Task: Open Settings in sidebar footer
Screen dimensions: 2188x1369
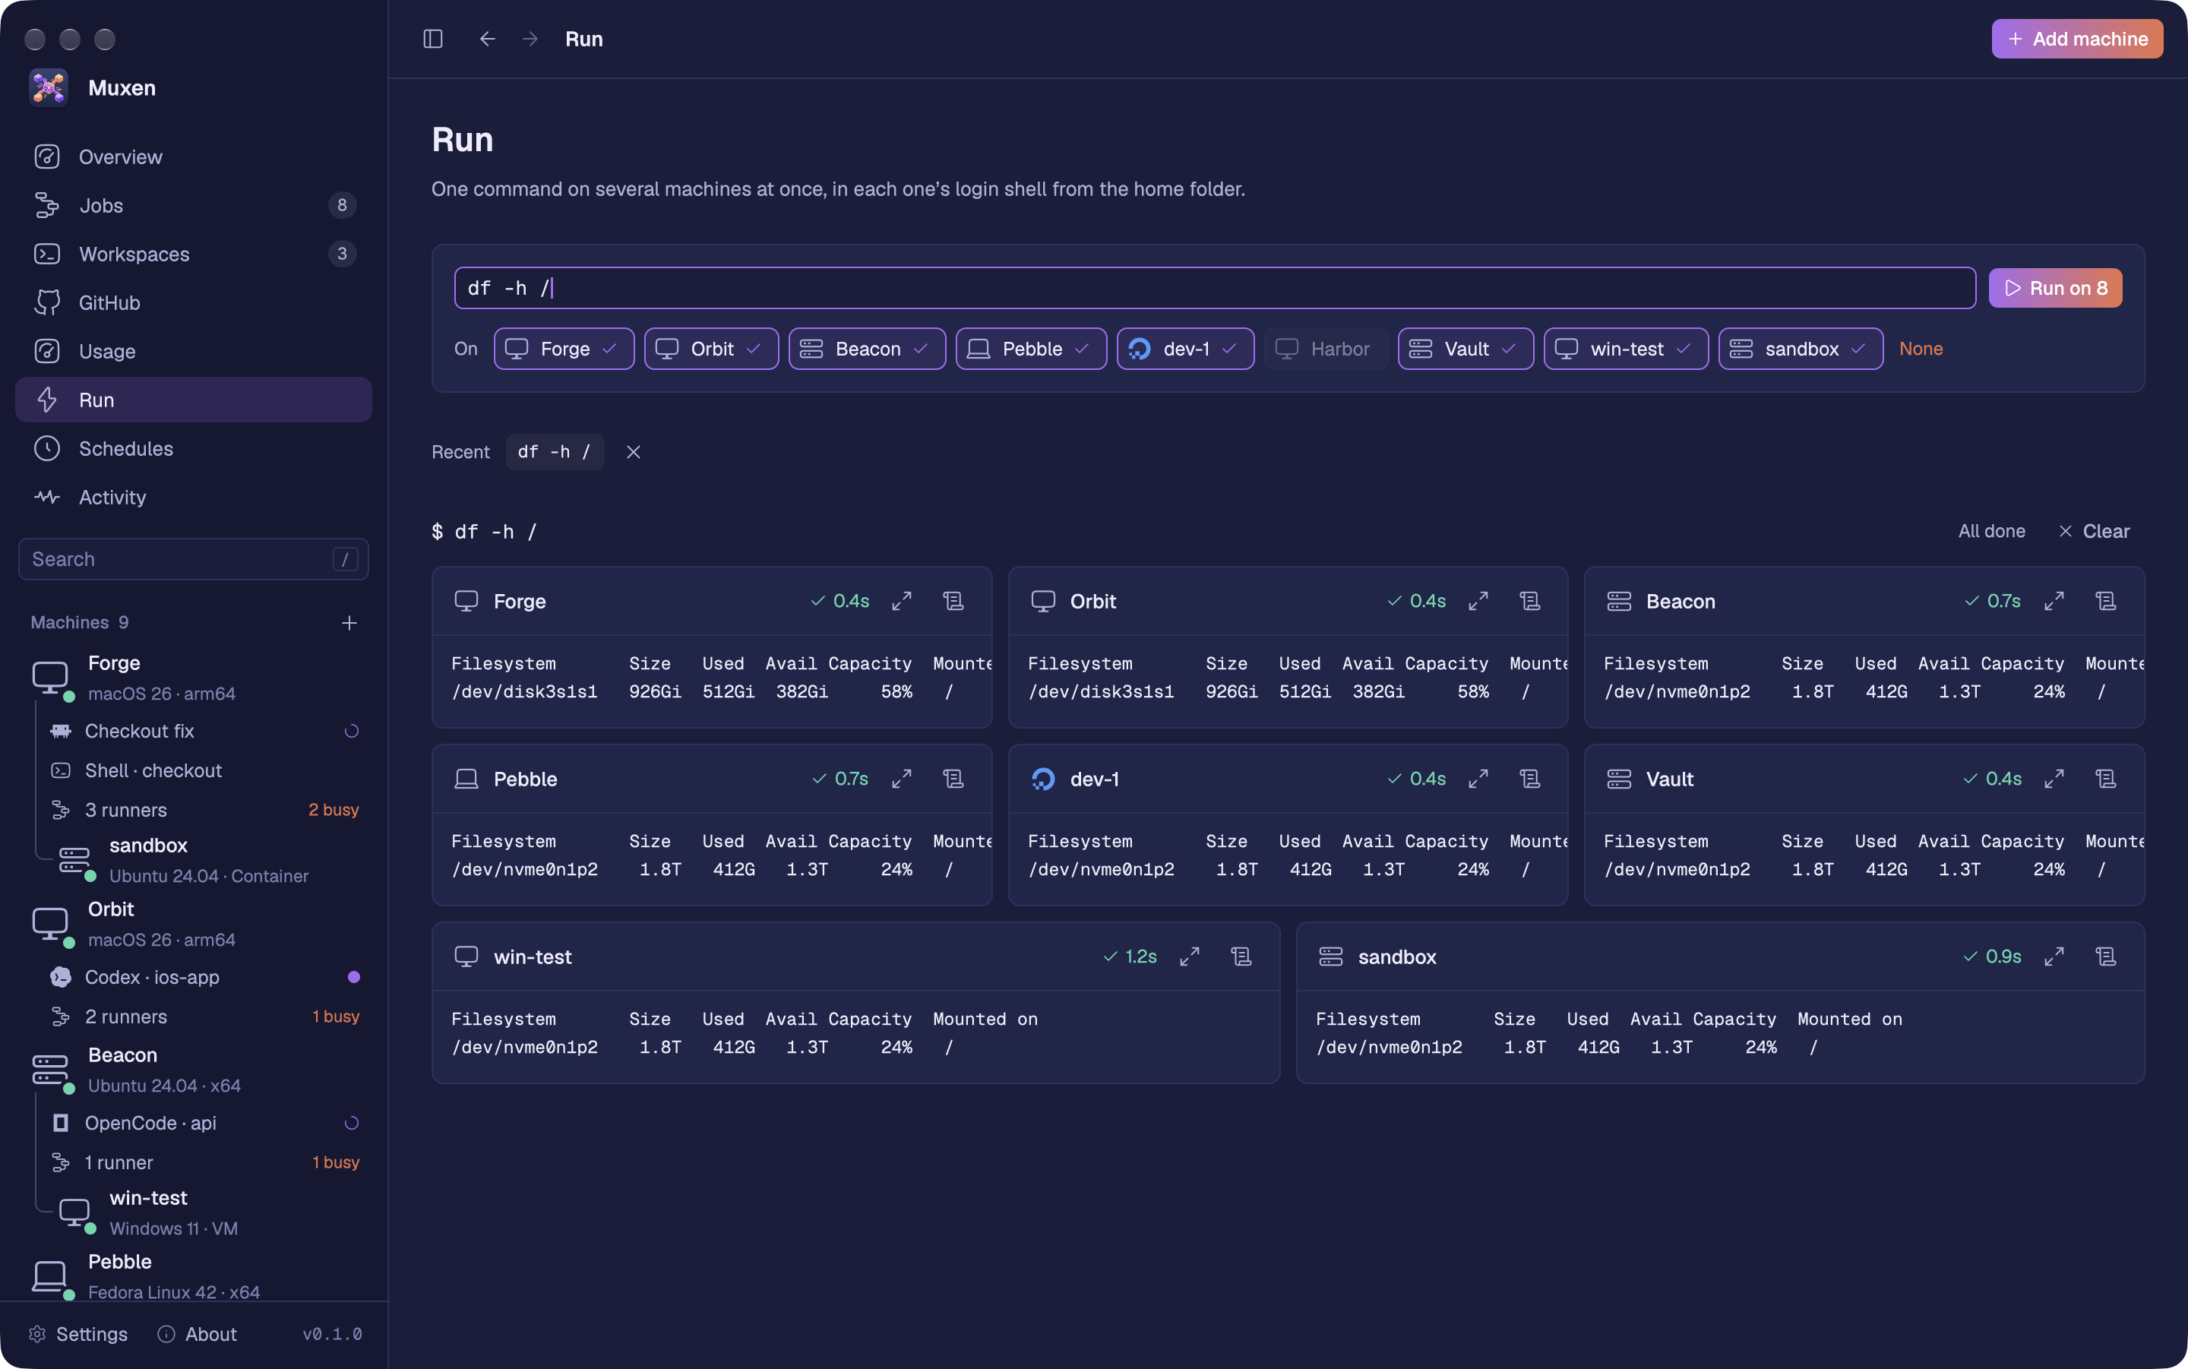Action: click(77, 1334)
